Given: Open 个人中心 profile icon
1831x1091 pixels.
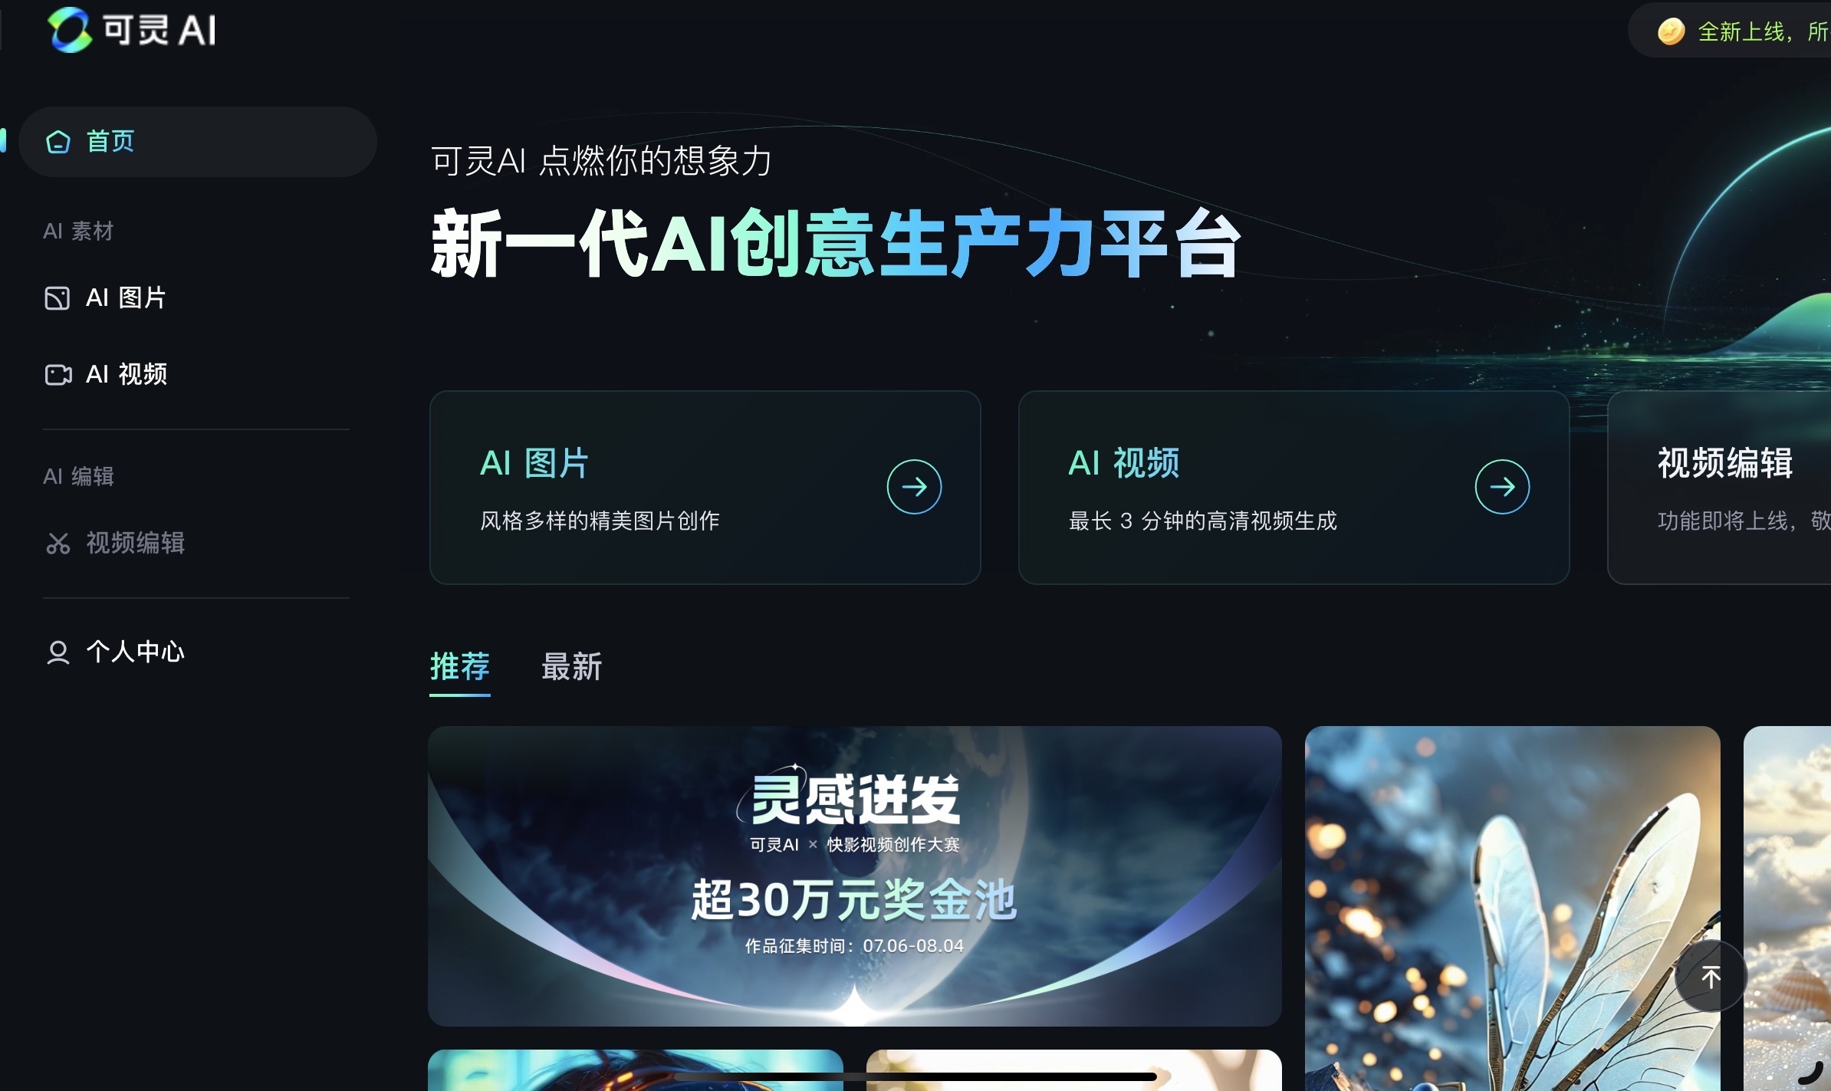Looking at the screenshot, I should click(56, 652).
